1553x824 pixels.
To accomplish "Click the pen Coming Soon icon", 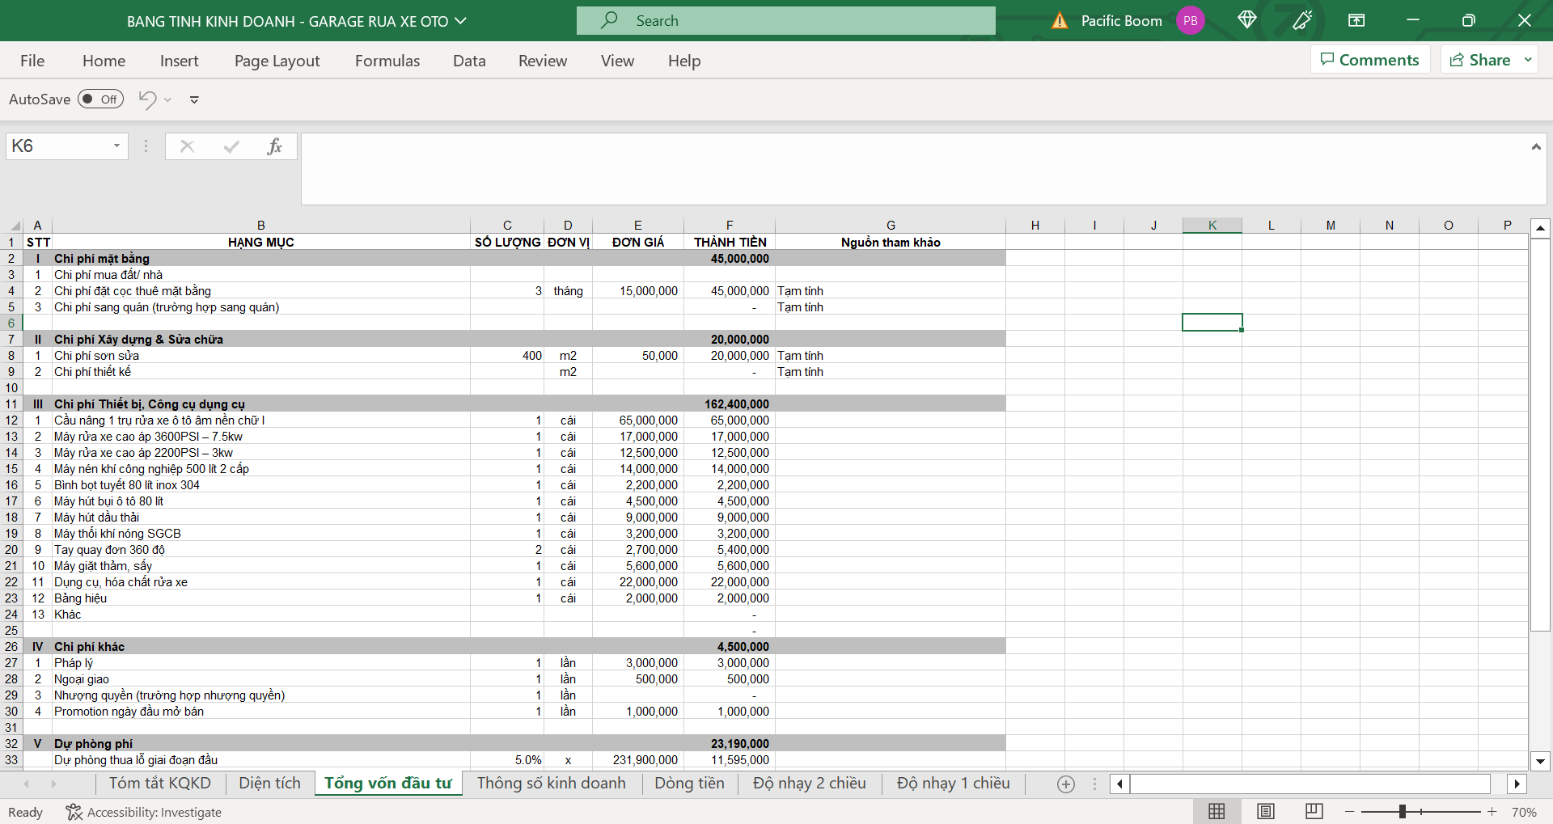I will (x=1302, y=20).
